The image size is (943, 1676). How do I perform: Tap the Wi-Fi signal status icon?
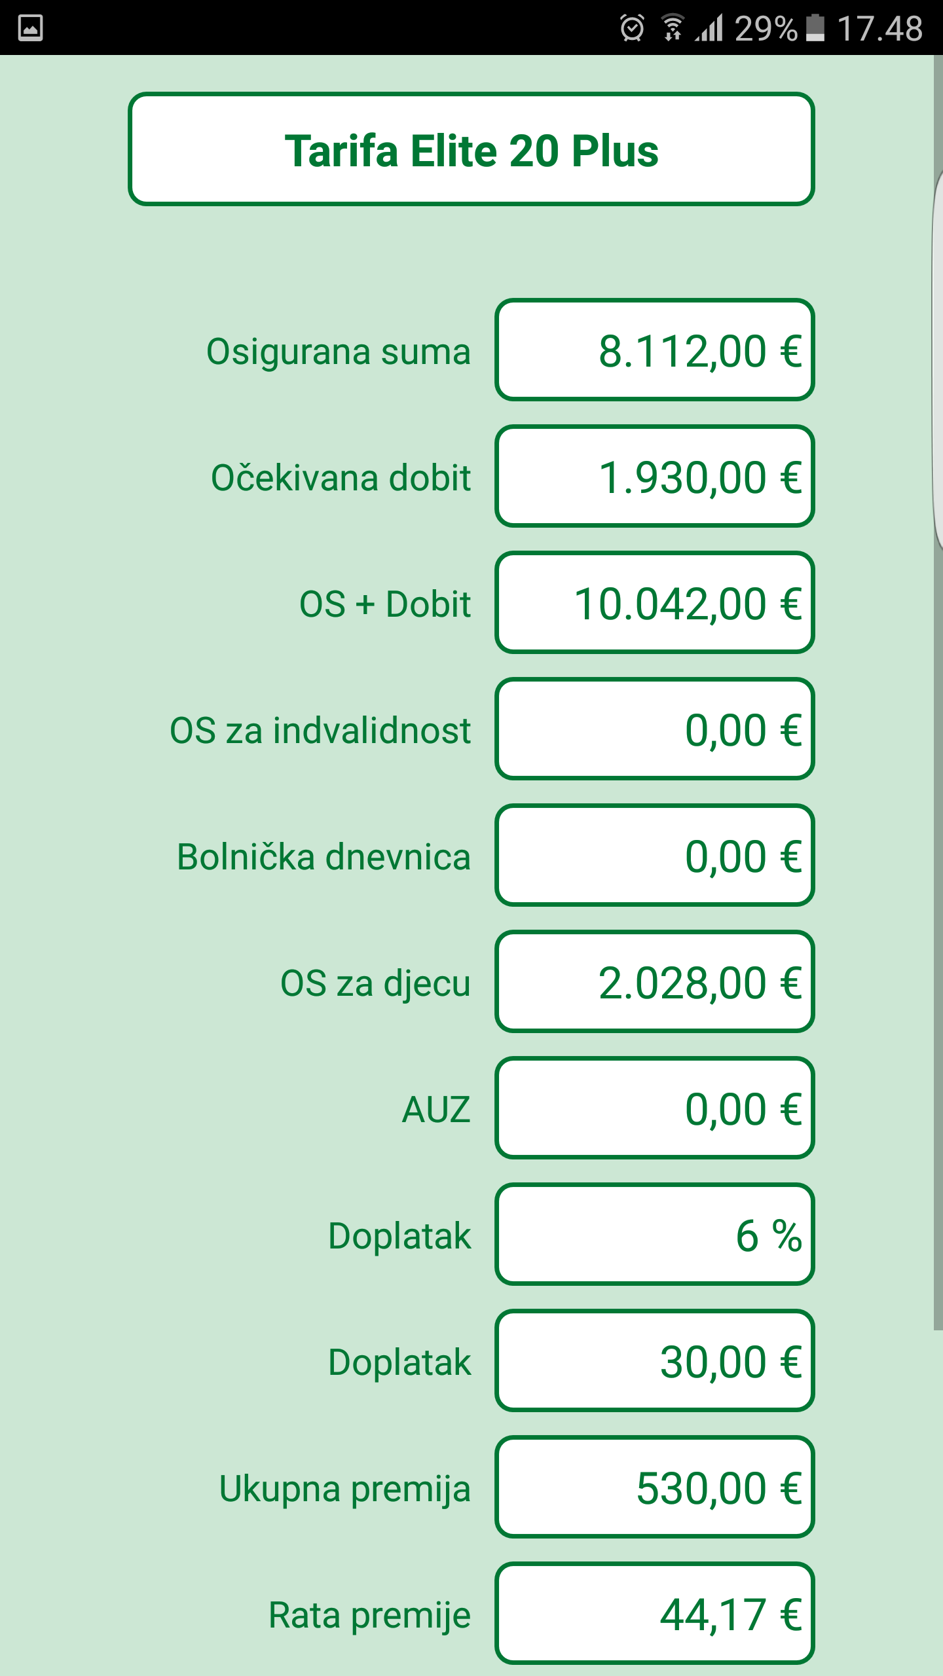pyautogui.click(x=672, y=28)
